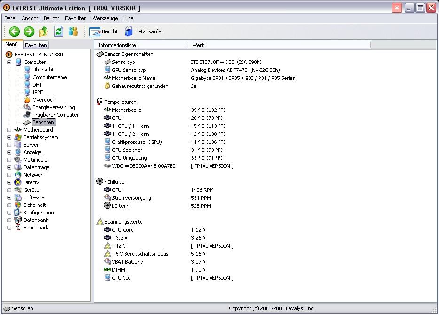
Task: Select the VBAT Batterie row
Action: (155, 262)
